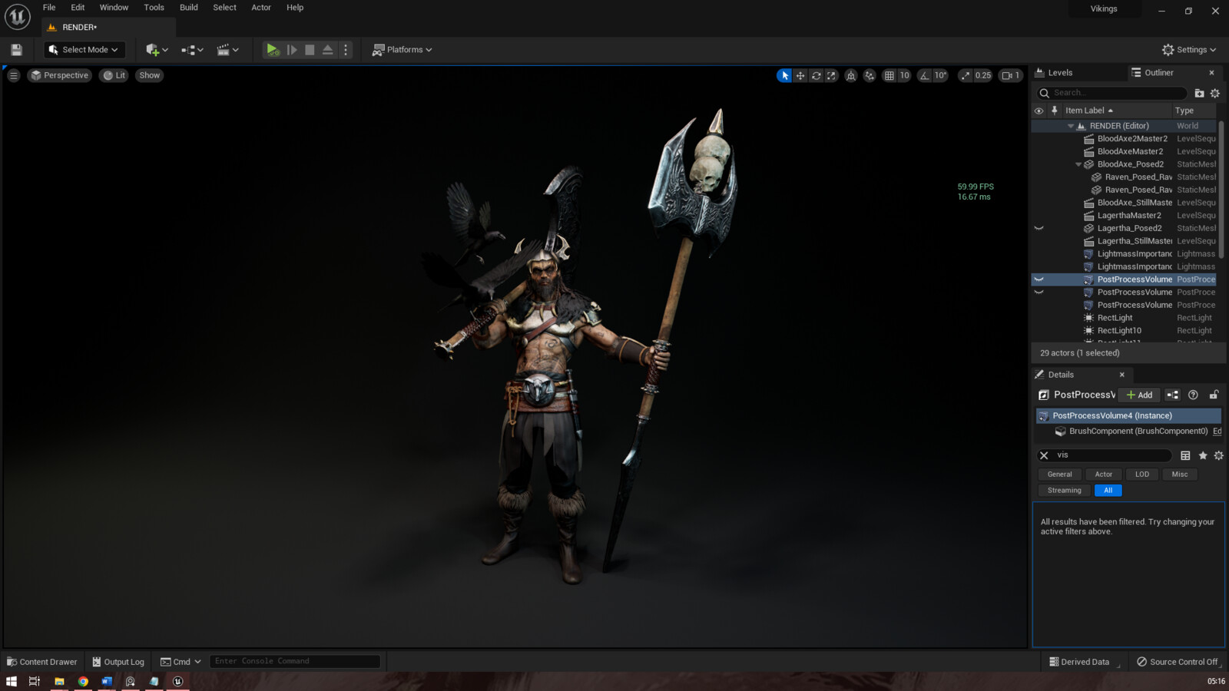Open the Details help documentation icon

[1193, 395]
